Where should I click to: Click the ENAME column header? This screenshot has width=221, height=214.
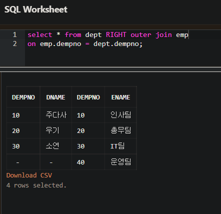pos(120,97)
